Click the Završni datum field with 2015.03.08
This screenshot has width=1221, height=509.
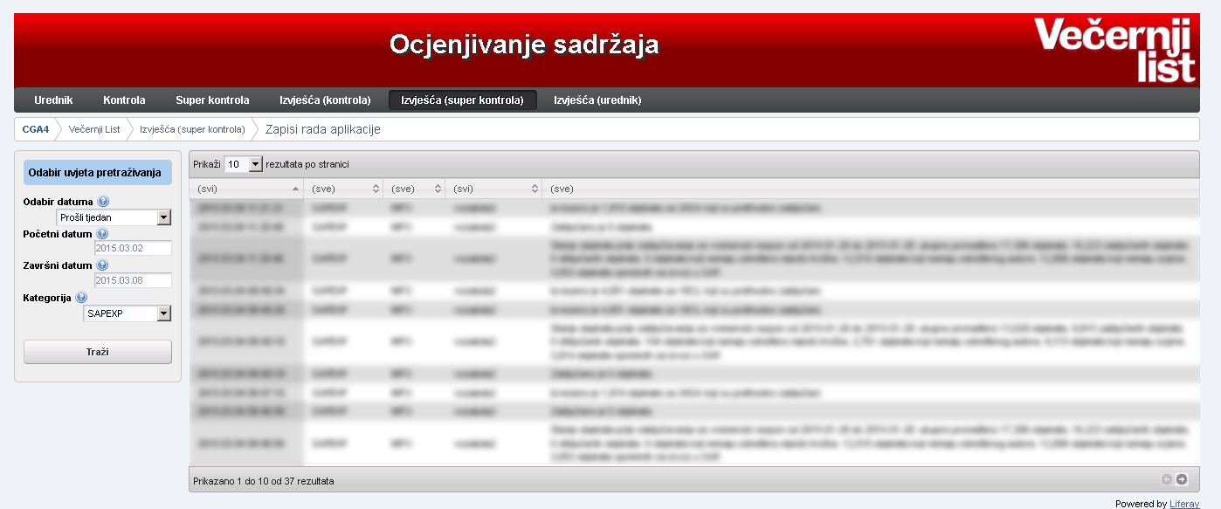[133, 280]
